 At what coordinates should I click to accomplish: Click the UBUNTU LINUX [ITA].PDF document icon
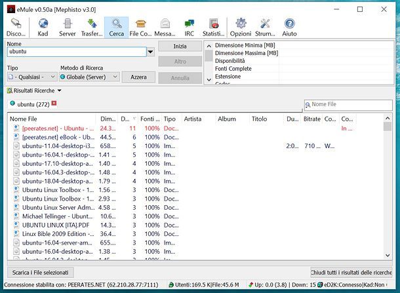click(x=16, y=225)
